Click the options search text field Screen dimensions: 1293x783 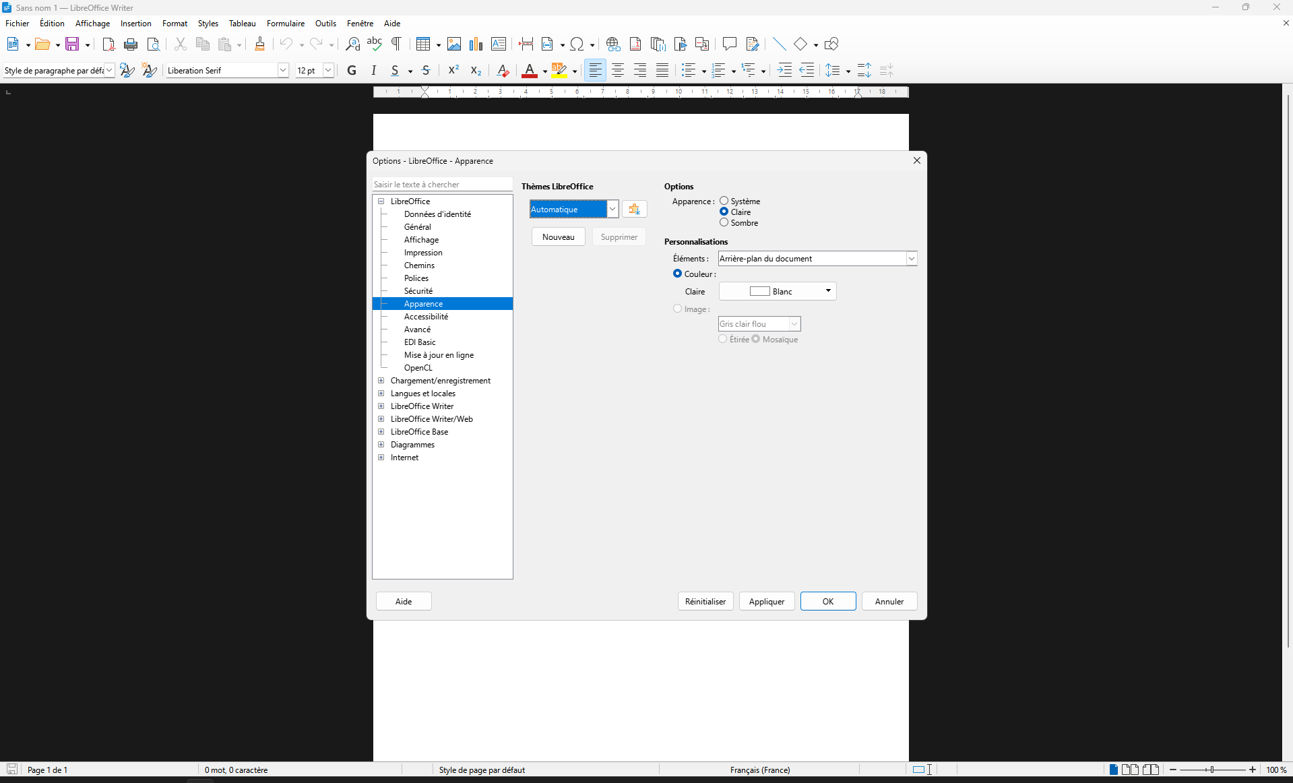click(x=443, y=185)
